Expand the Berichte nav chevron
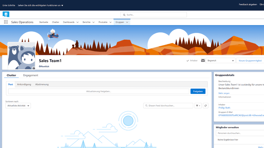 point(93,22)
